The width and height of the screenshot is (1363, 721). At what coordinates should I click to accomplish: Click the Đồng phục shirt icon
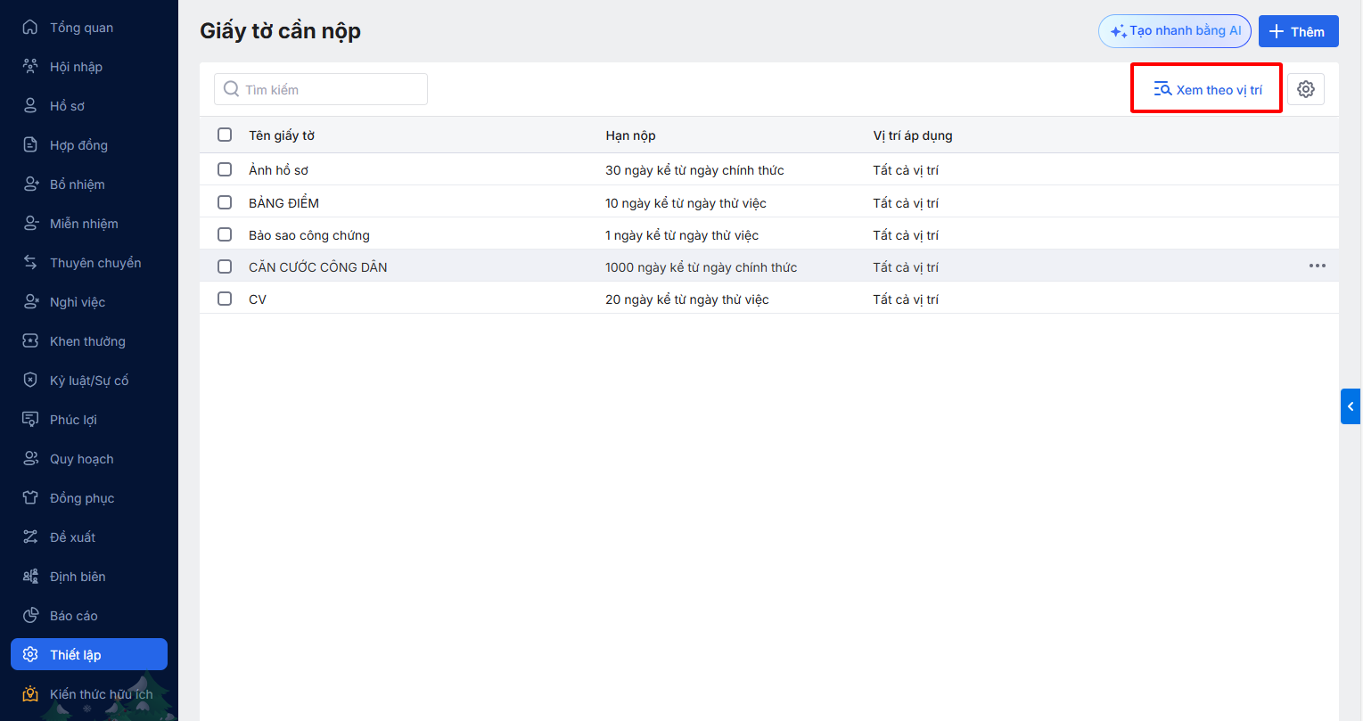click(30, 498)
